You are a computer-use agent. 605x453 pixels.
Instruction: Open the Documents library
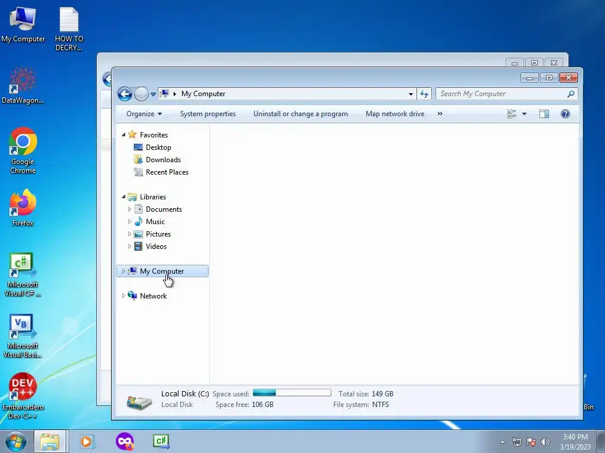[164, 209]
